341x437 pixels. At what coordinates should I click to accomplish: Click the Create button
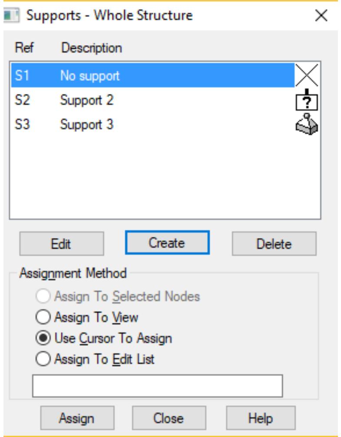click(x=167, y=243)
